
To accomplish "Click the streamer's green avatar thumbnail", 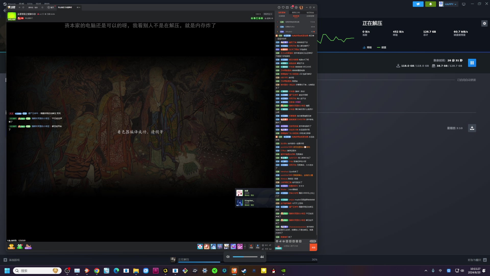I will 12,16.
